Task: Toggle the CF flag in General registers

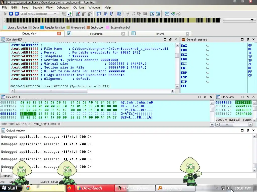Action: (x=250, y=75)
